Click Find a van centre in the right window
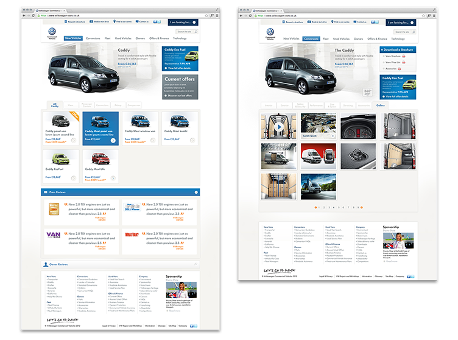This screenshot has height=340, width=458. 340,22
